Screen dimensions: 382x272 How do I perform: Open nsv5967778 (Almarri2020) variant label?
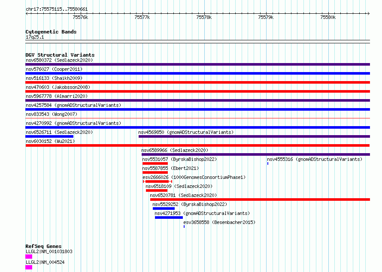(x=57, y=96)
